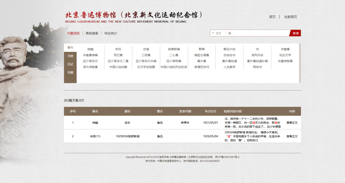Open the 且介亭杂文二集 collection

(118, 61)
